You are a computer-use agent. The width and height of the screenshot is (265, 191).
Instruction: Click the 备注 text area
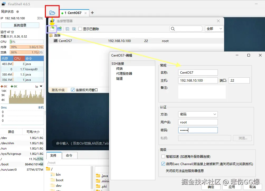point(202,92)
